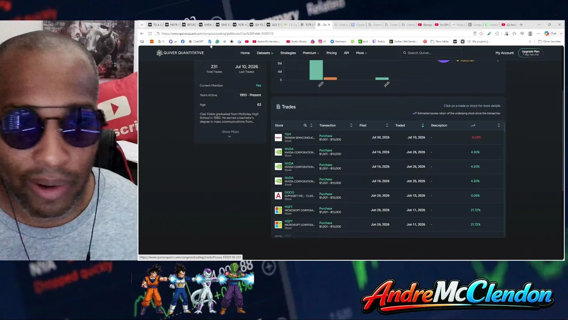Open the Audio library bookmark
Viewport: 568px width, 320px height.
296,42
